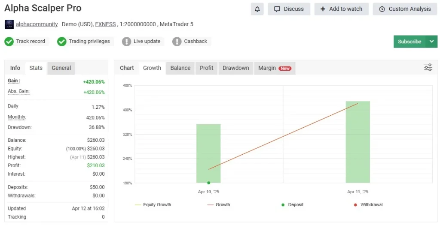Click the Tracking 0 value
The height and width of the screenshot is (225, 440).
[x=103, y=217]
